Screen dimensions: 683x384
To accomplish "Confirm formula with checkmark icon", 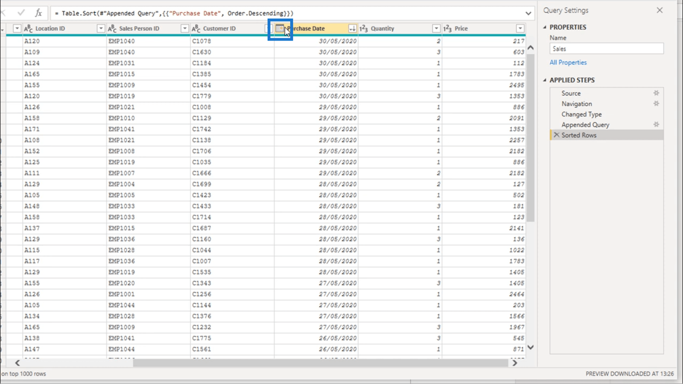I will [x=21, y=13].
